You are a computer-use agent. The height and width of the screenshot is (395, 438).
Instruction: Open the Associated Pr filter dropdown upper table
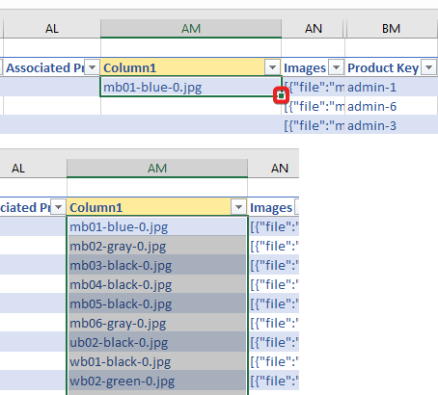pyautogui.click(x=92, y=67)
